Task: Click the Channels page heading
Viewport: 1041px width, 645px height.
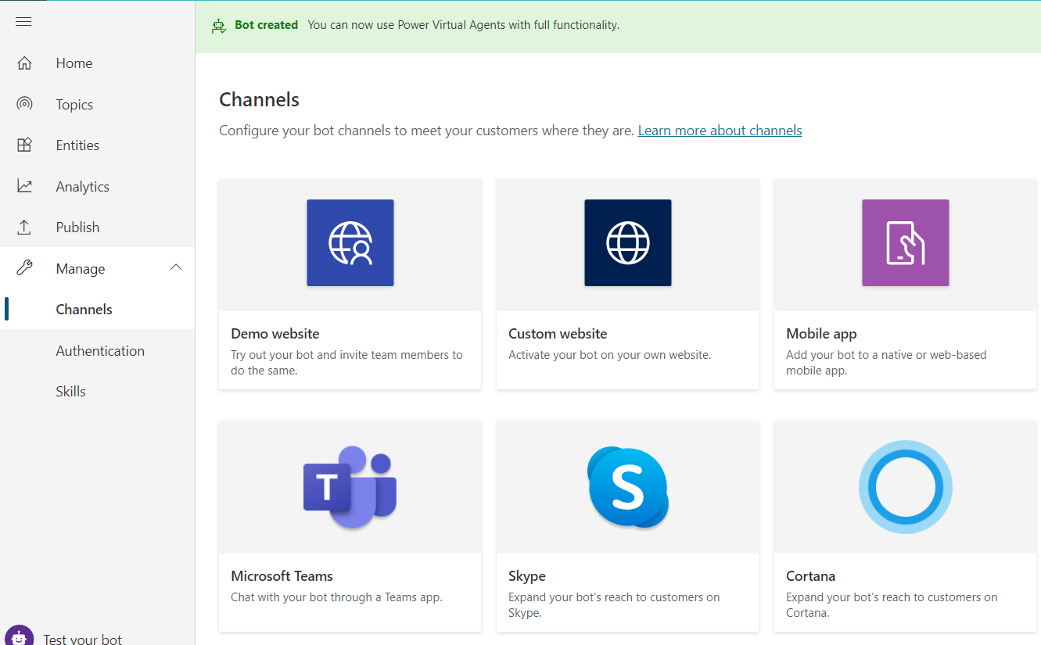Action: tap(259, 100)
